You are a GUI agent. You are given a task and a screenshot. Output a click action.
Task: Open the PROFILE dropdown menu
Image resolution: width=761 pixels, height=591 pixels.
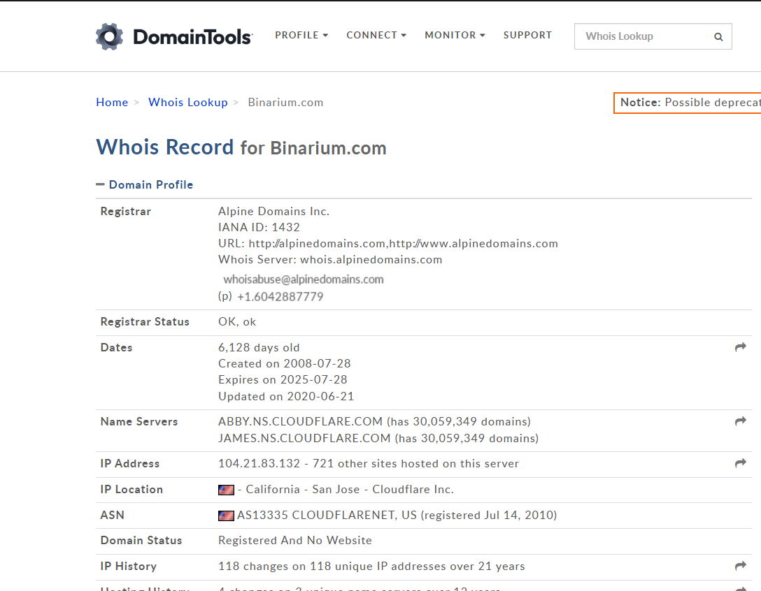click(301, 36)
